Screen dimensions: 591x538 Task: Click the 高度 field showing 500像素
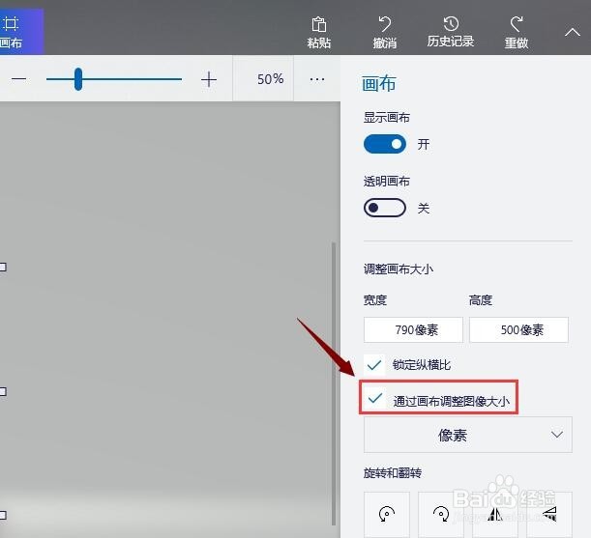pos(518,329)
